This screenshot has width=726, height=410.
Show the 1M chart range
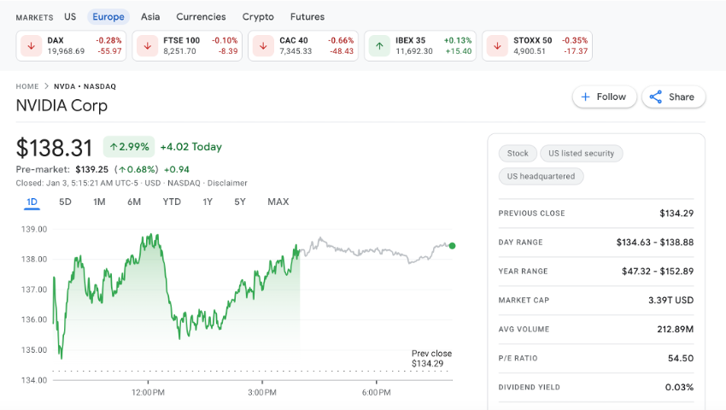pos(99,202)
